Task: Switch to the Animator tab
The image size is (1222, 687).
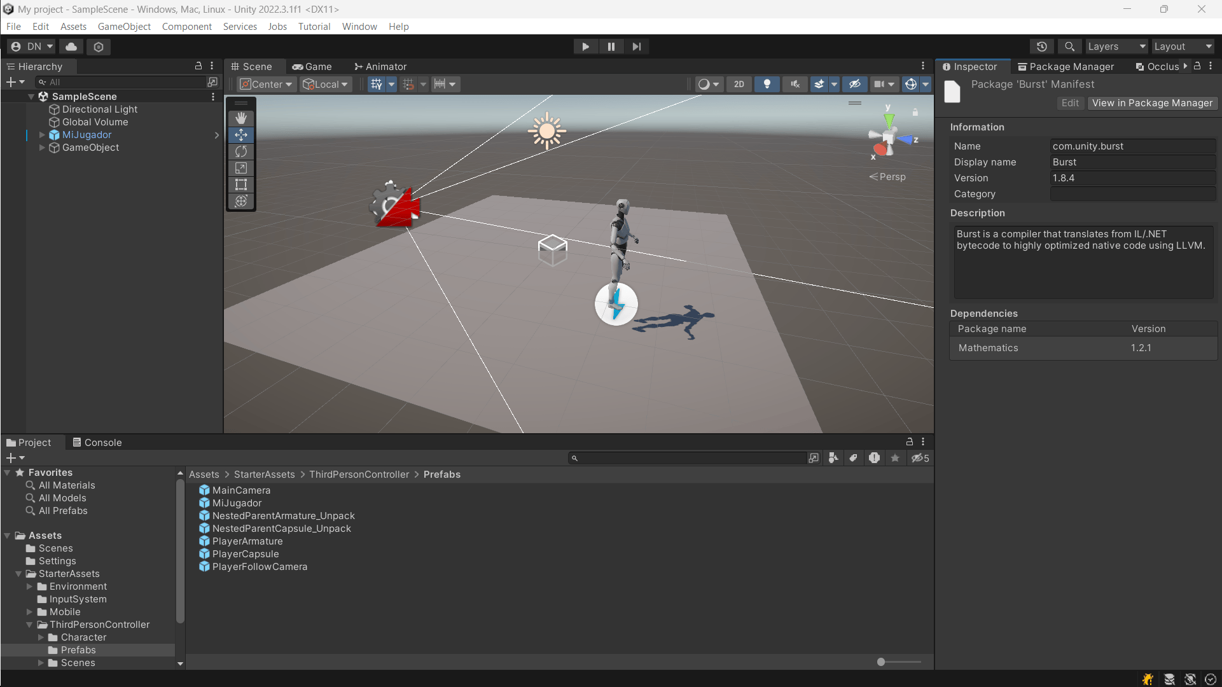Action: [x=380, y=66]
